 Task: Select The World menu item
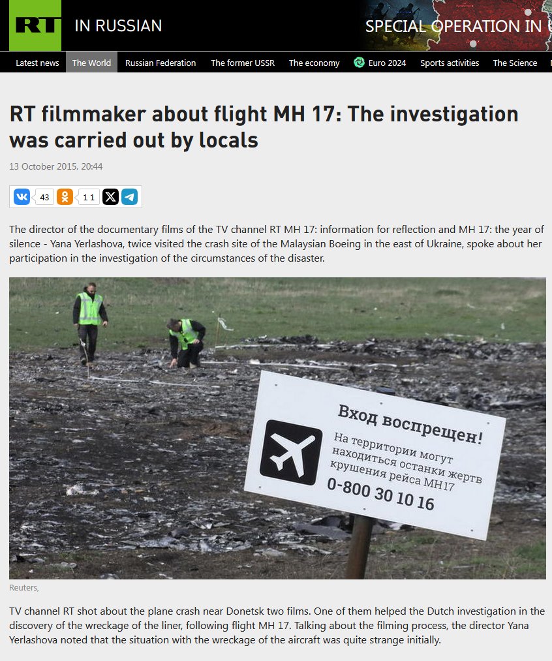pos(91,63)
